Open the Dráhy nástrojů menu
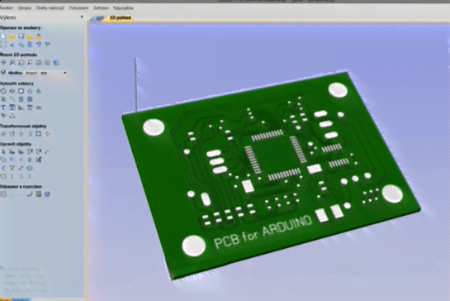Image resolution: width=450 pixels, height=301 pixels. point(50,7)
